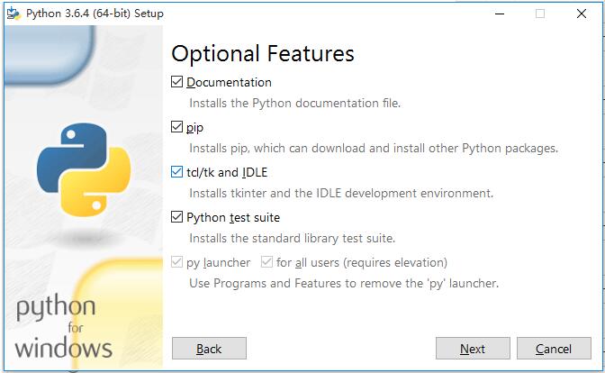Click the pip label text
Screen dimensions: 605x373
coord(195,127)
